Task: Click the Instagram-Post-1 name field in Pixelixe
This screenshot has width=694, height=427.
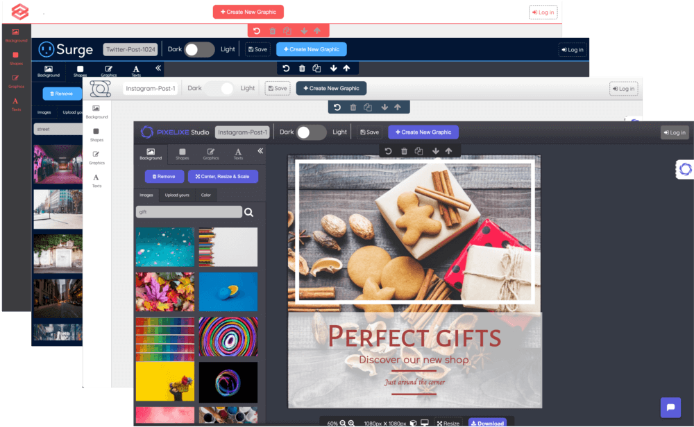Action: point(242,132)
